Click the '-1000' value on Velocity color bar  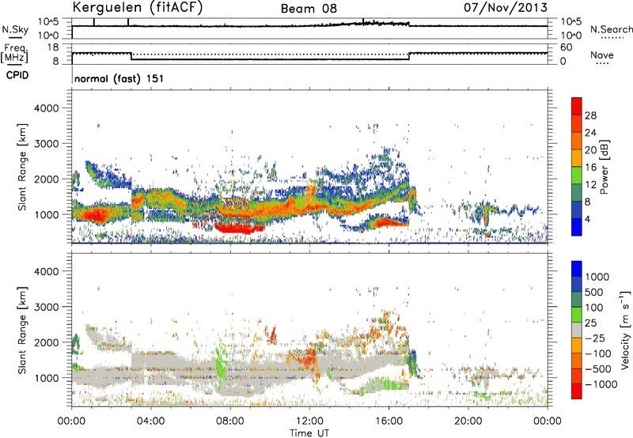pos(601,384)
